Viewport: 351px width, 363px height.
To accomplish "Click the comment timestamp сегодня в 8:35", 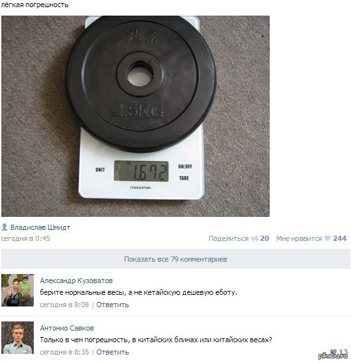I will tap(64, 352).
